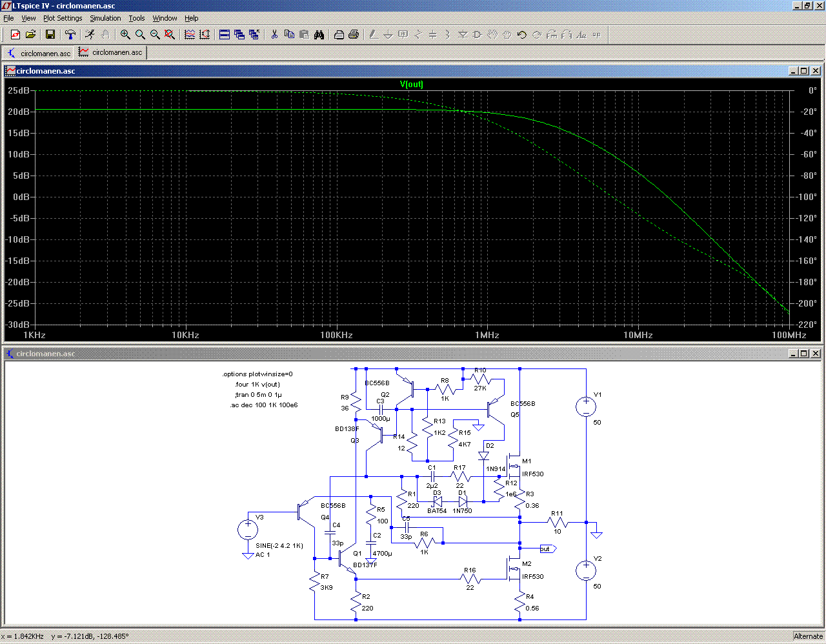
Task: Open the Tools menu
Action: [x=137, y=18]
